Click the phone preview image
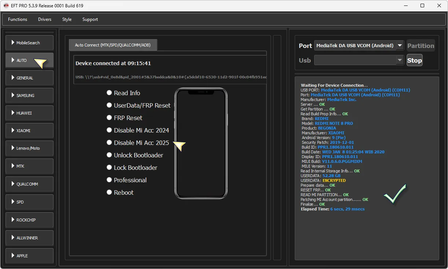448x269 pixels. (x=201, y=143)
